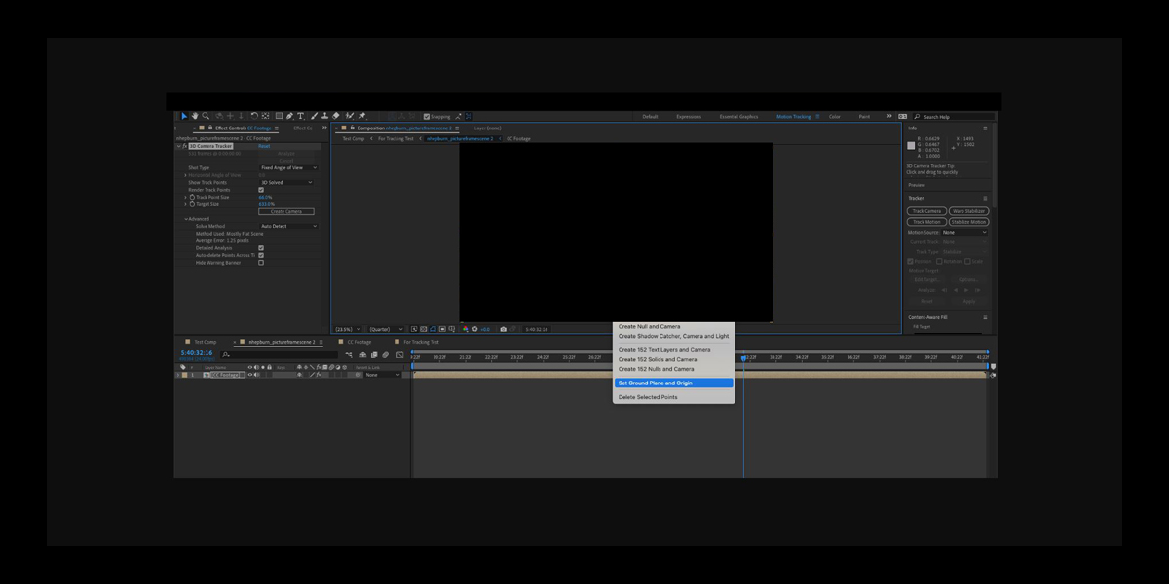Select the Pen tool
Image resolution: width=1169 pixels, height=584 pixels.
tap(289, 116)
